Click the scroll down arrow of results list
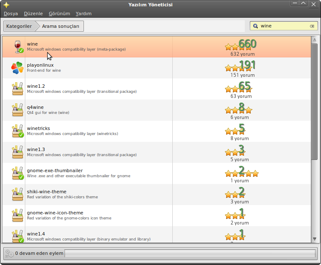 pyautogui.click(x=314, y=239)
